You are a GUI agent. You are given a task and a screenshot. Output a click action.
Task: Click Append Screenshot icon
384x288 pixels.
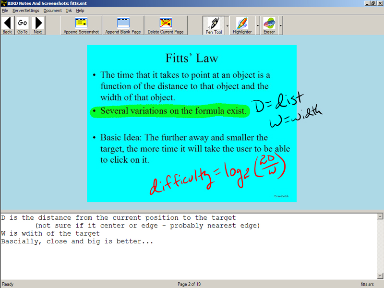click(x=81, y=25)
